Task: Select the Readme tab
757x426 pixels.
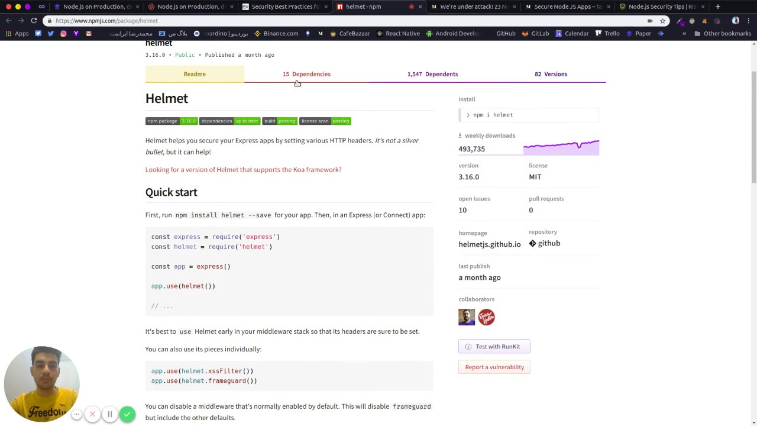Action: pos(195,74)
